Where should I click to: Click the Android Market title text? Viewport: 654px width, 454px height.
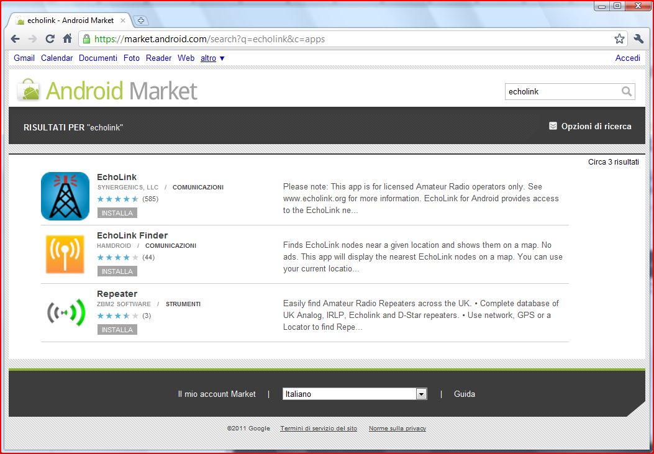click(121, 91)
